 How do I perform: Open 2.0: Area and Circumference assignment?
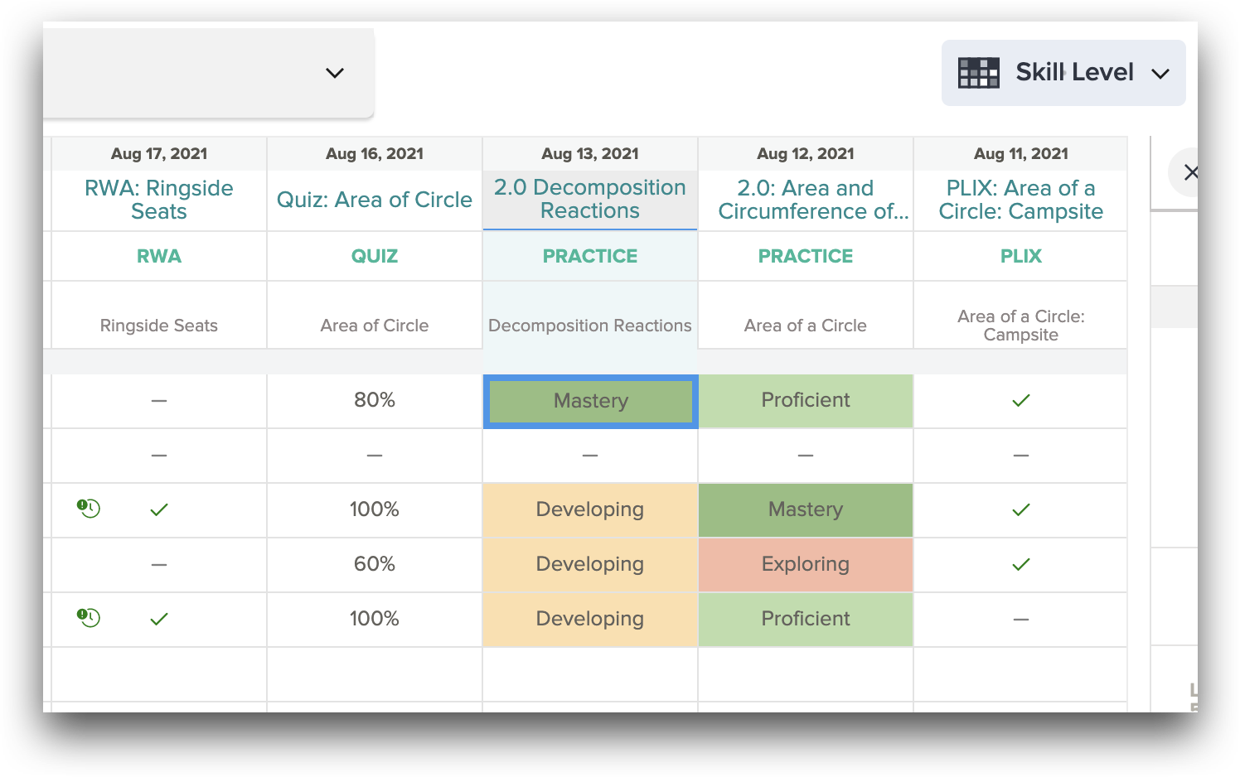[806, 200]
